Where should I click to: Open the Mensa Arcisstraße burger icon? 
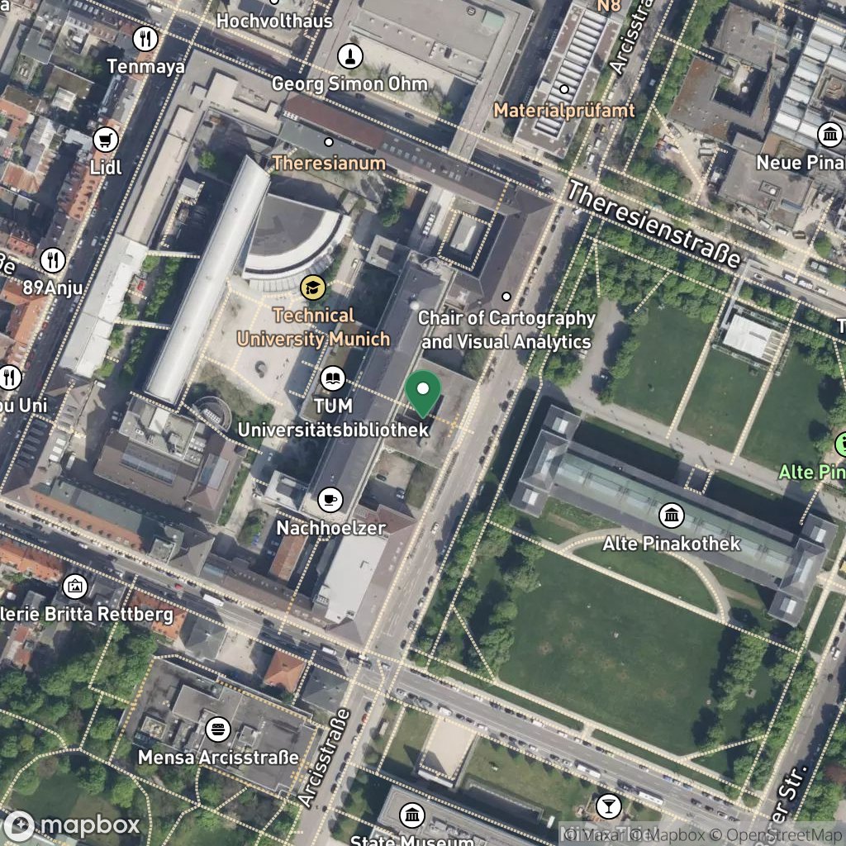[218, 730]
